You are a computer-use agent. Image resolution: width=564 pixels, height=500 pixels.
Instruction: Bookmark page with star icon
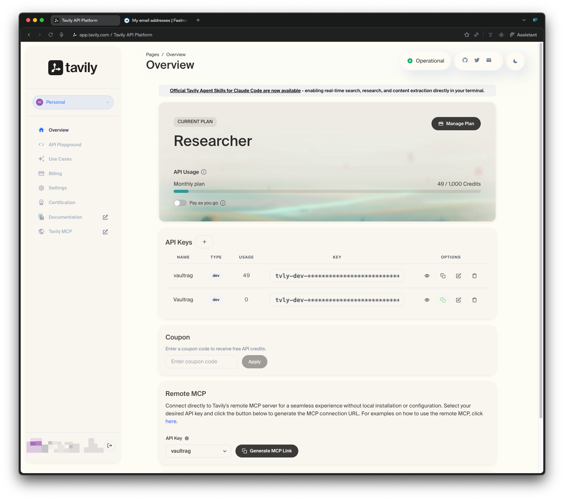[x=466, y=35]
